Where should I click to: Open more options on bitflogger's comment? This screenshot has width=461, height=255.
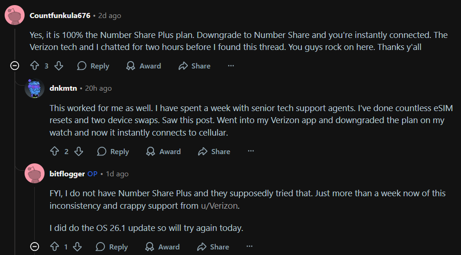click(250, 247)
